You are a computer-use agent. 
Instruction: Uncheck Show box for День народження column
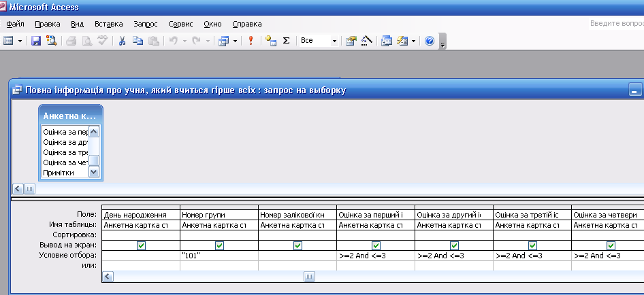coord(141,245)
